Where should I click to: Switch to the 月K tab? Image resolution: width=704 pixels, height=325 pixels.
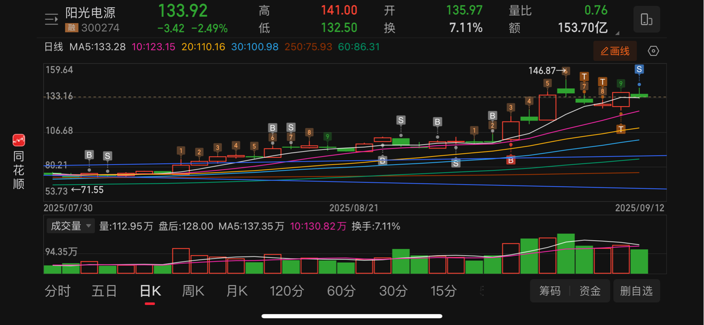(237, 291)
